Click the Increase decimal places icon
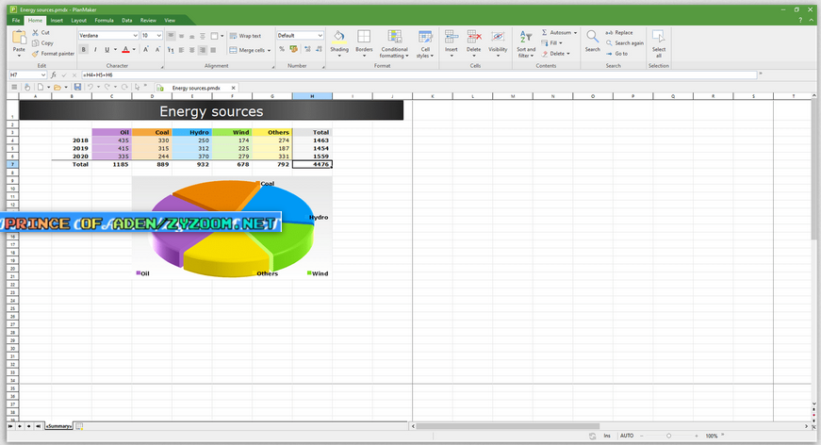 307,49
